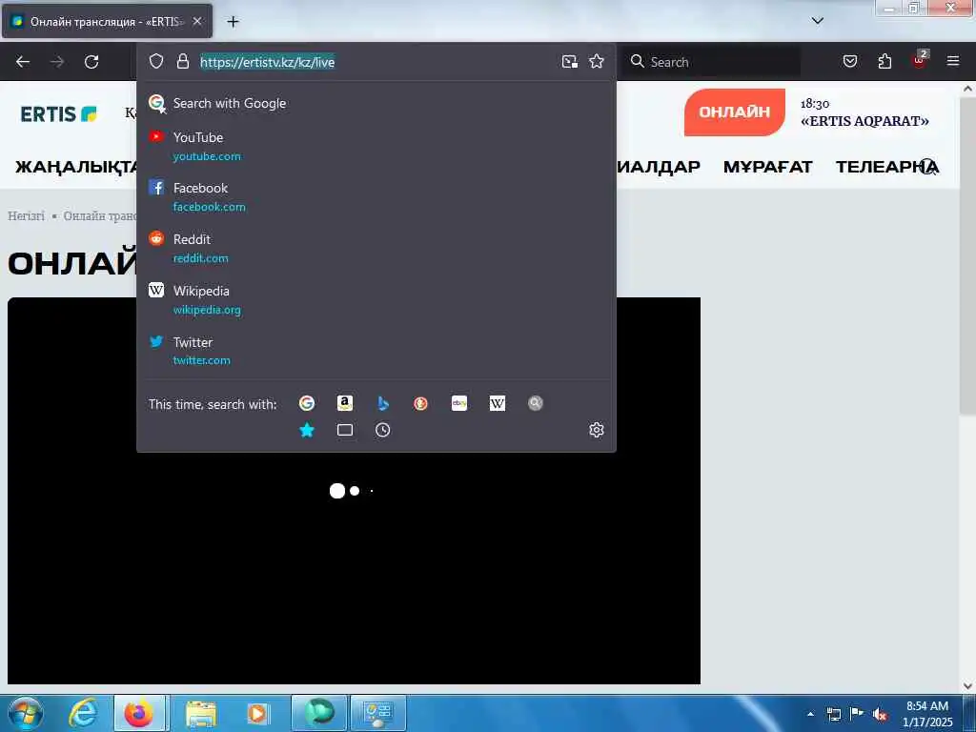Click the Firefox taskbar icon
Viewport: 976px width, 732px height.
[139, 713]
